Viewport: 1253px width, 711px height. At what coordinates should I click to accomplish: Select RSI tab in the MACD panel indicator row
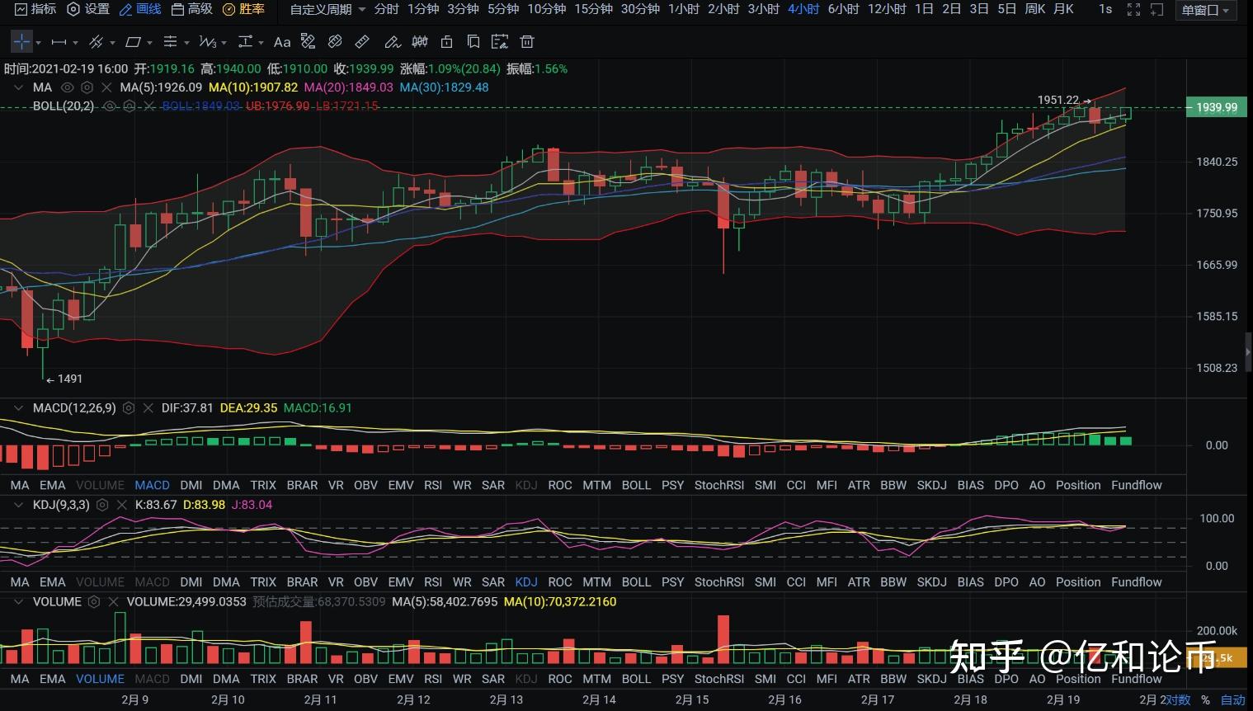click(433, 485)
